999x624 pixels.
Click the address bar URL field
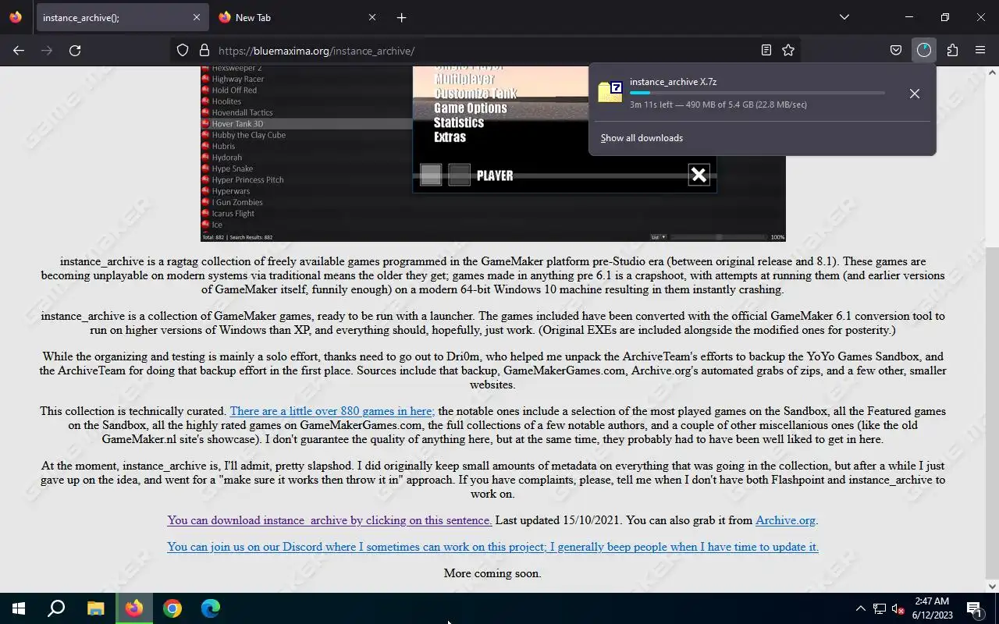click(x=484, y=51)
